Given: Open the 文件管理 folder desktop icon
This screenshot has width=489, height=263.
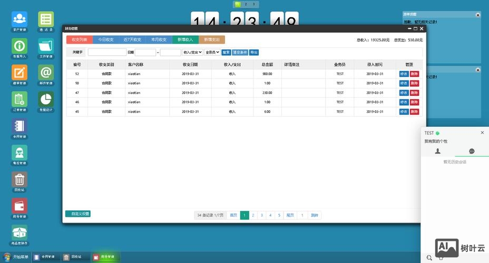Looking at the screenshot, I should (46, 46).
